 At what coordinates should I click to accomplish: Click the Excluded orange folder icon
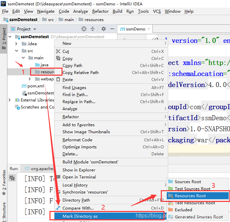click(170, 210)
